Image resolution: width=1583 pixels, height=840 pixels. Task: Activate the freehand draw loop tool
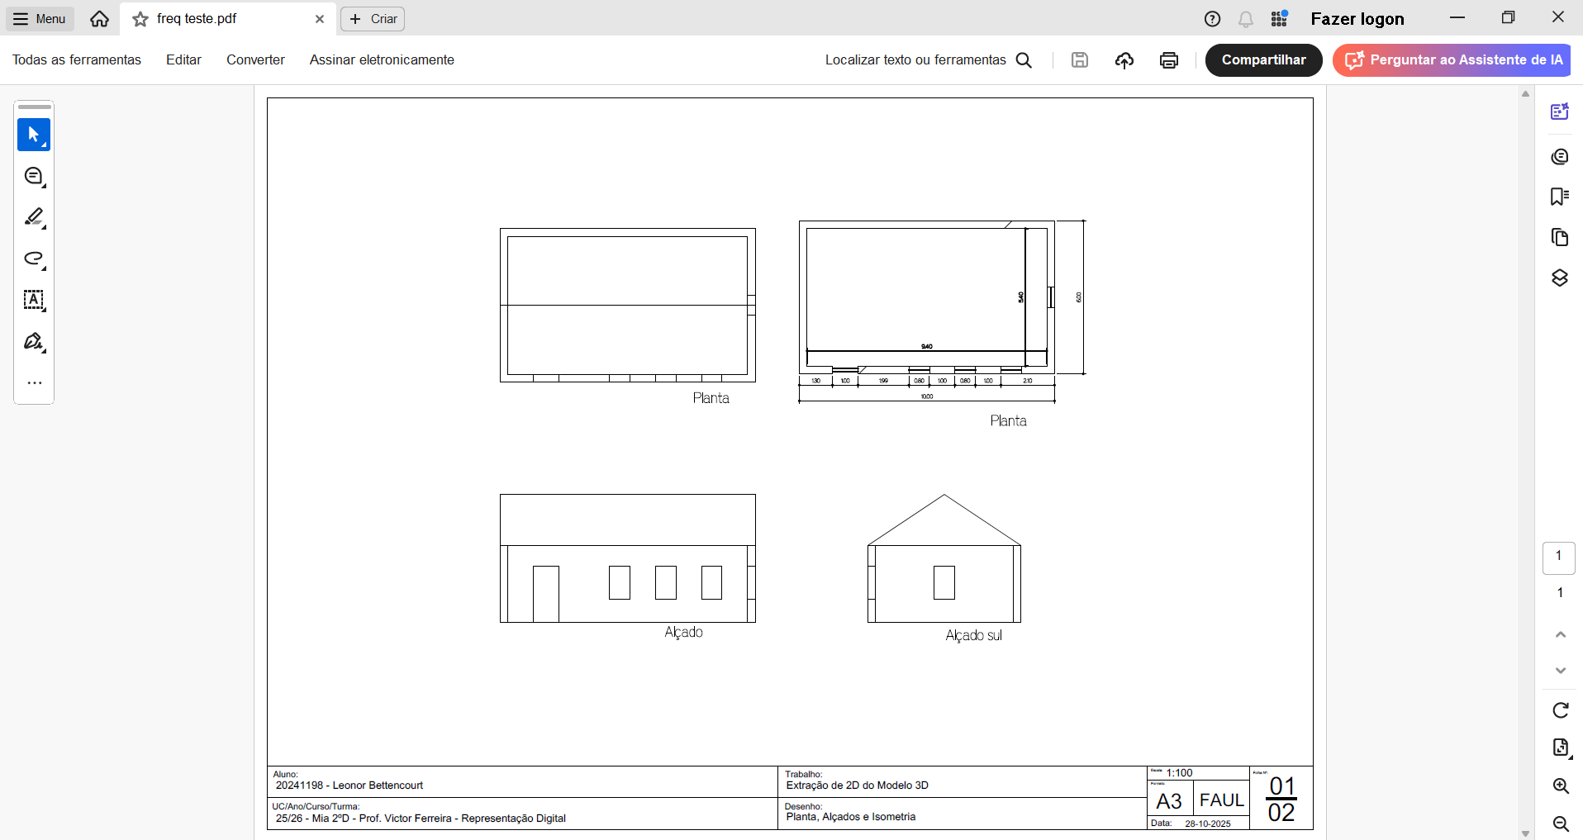(x=33, y=259)
